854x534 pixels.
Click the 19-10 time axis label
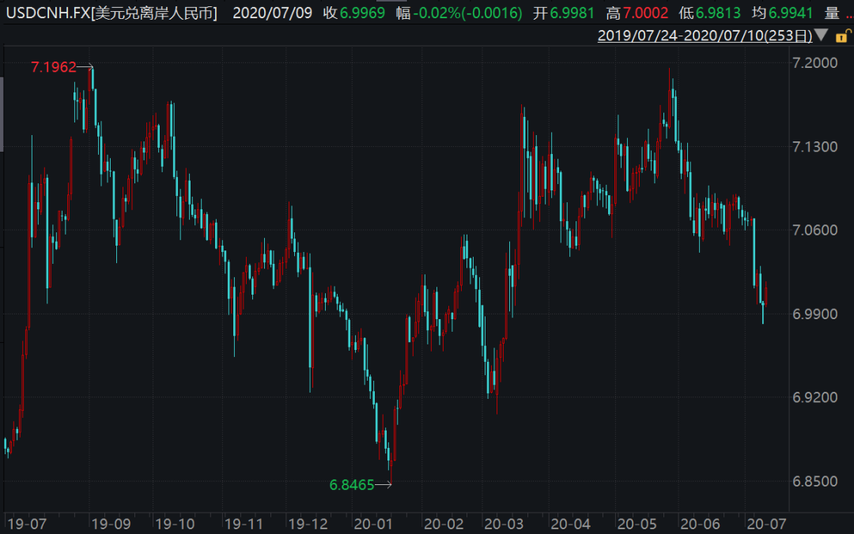pos(175,525)
